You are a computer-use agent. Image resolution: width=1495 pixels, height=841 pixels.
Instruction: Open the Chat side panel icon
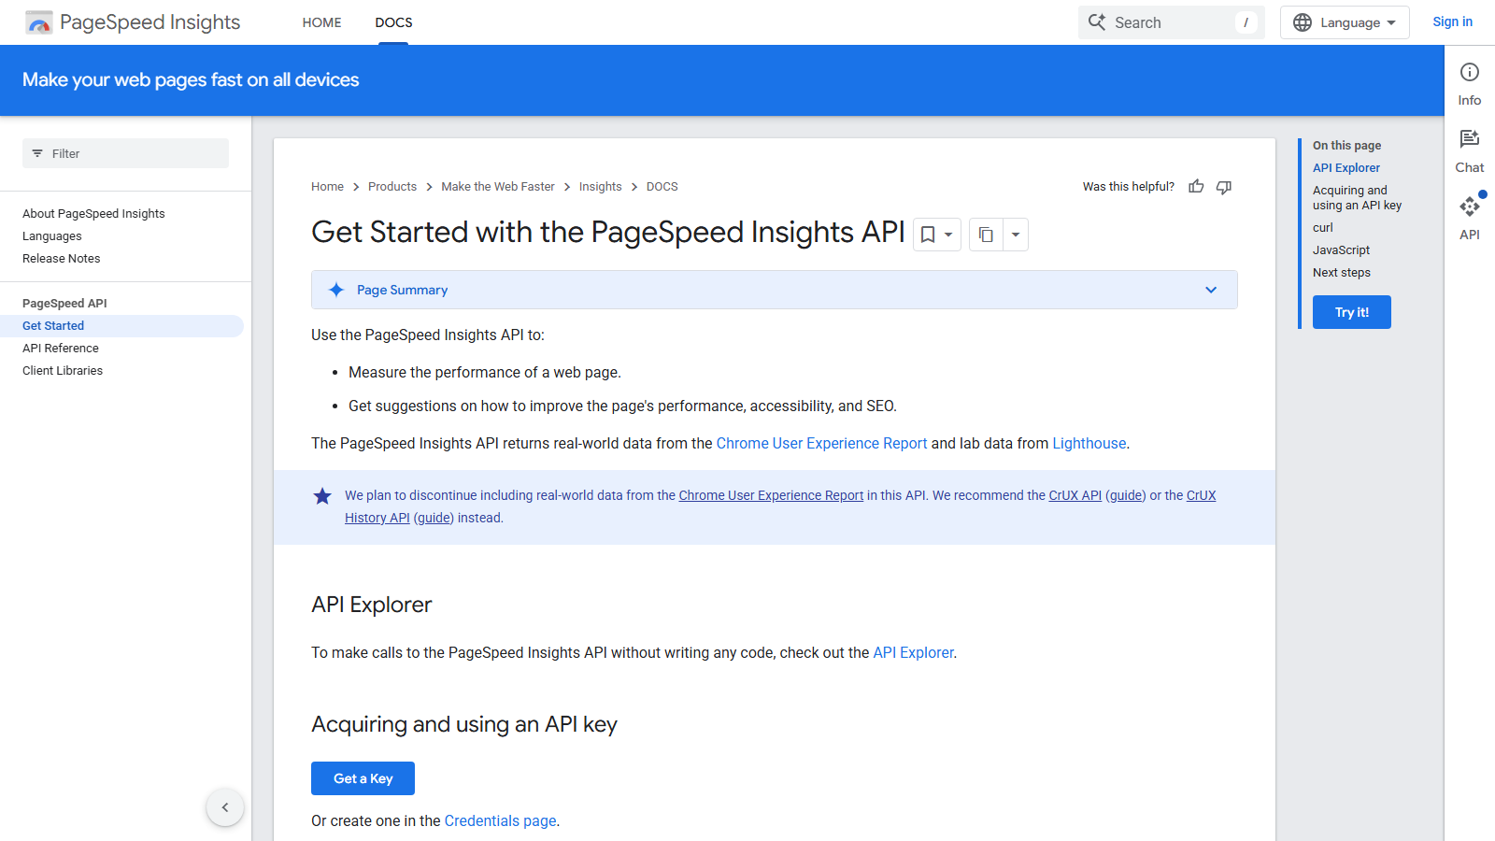pyautogui.click(x=1470, y=139)
